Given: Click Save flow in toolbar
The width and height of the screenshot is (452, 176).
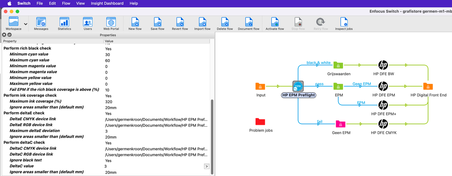Looking at the screenshot, I should [x=158, y=23].
